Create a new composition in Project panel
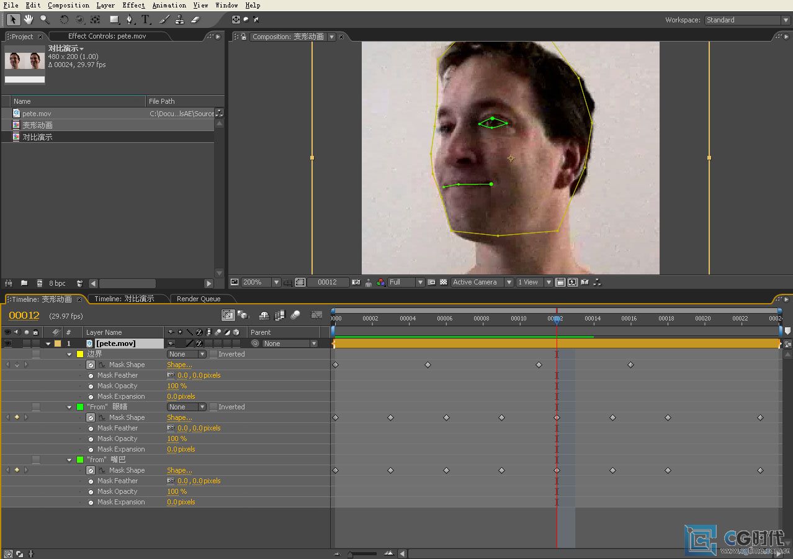This screenshot has height=559, width=793. (40, 283)
